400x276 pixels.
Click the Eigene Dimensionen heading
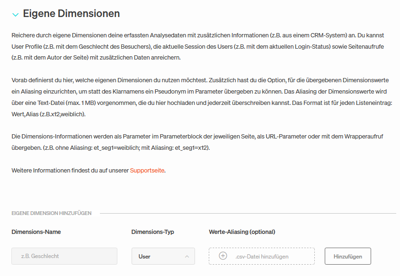(71, 14)
